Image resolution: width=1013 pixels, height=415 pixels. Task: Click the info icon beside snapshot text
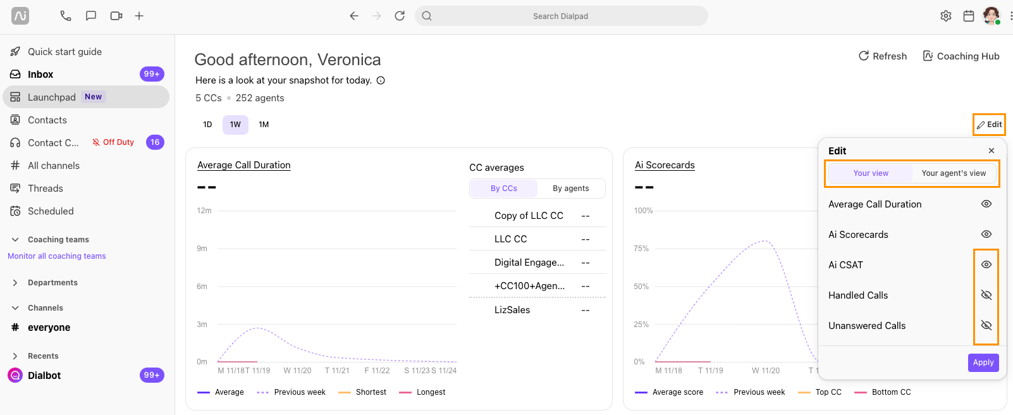click(381, 80)
